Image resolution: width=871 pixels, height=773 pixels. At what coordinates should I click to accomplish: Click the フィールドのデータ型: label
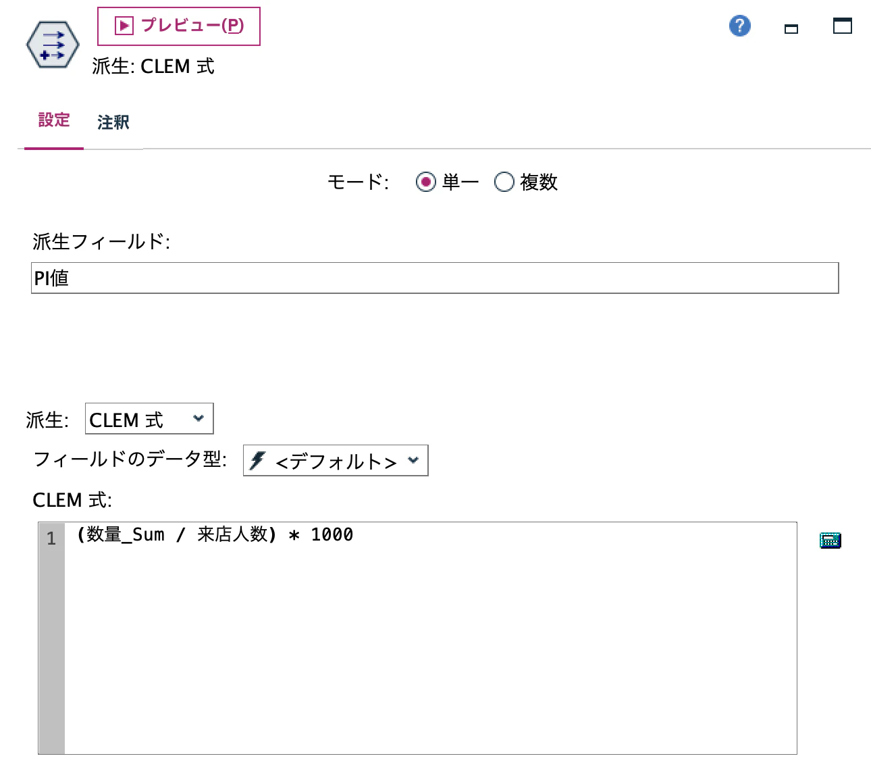point(130,459)
